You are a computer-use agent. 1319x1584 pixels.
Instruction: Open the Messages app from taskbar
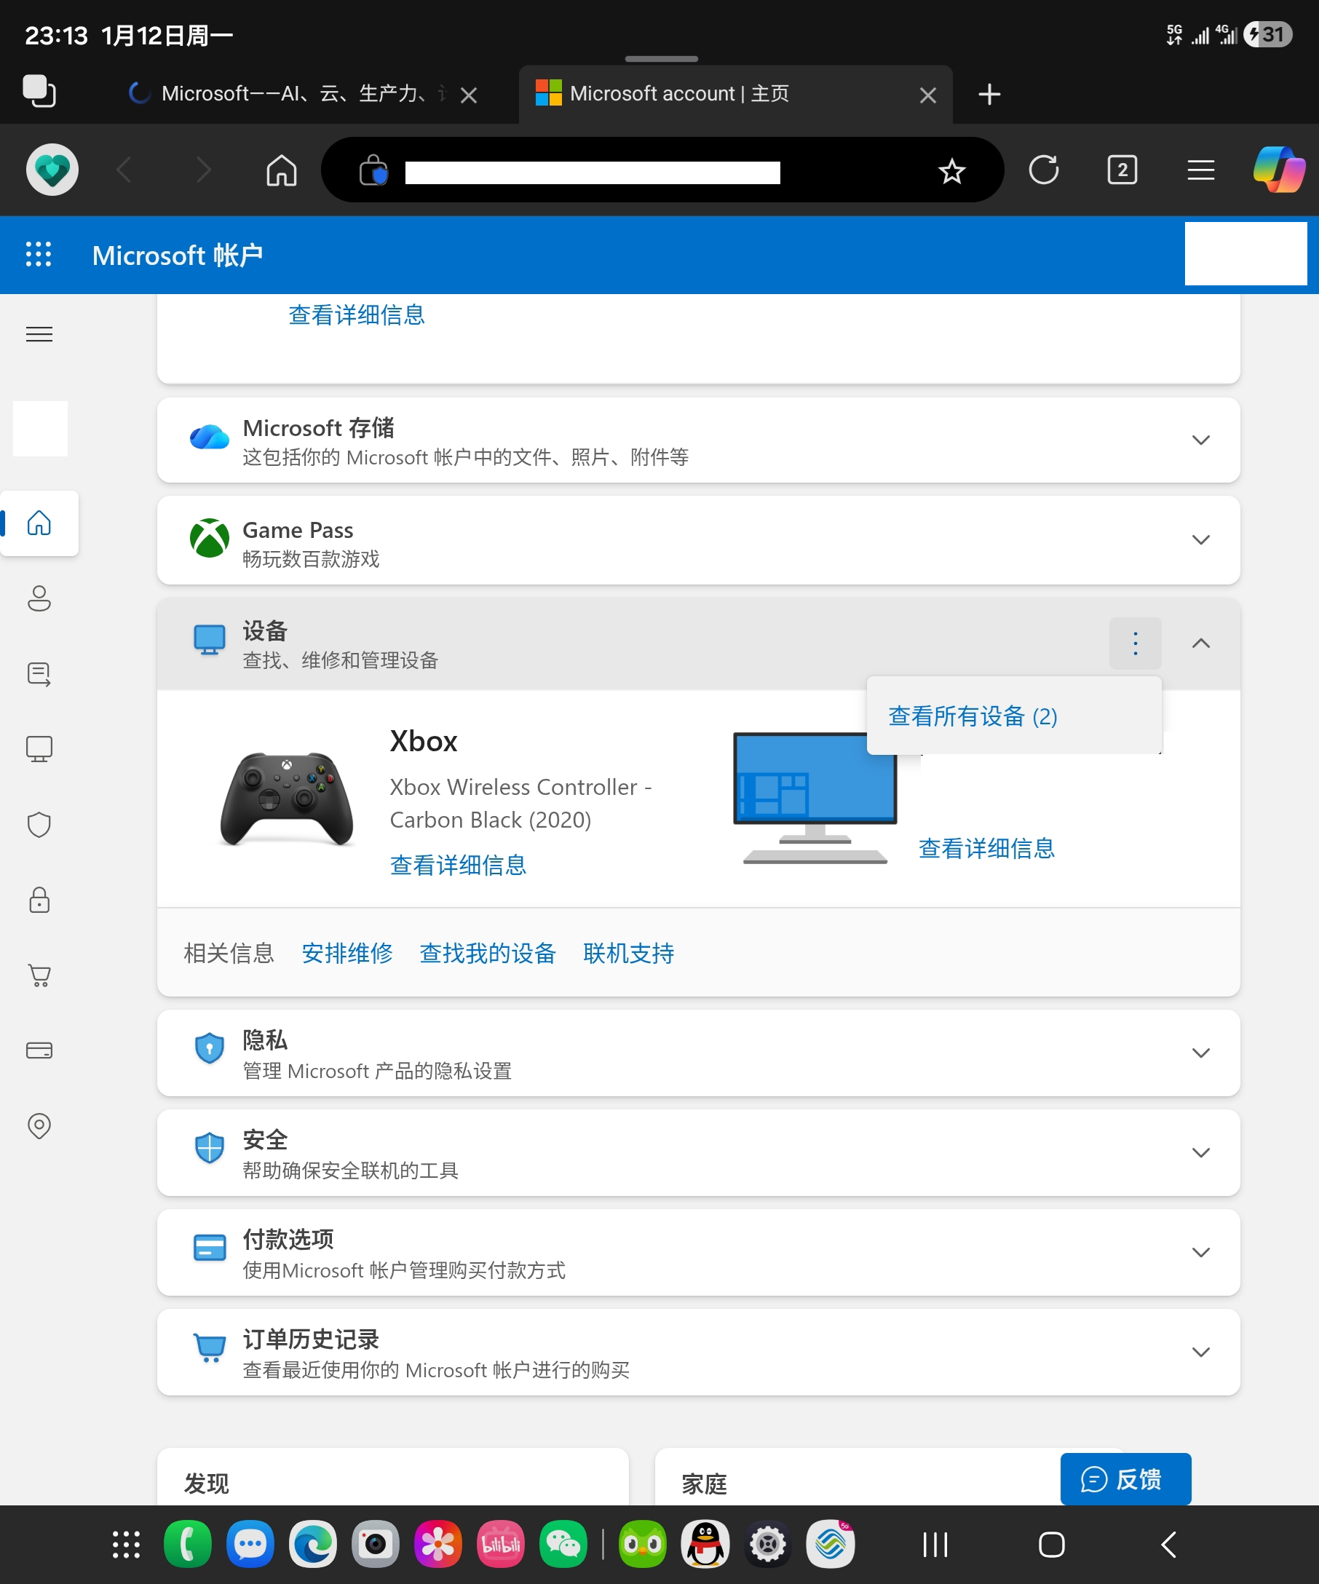point(250,1544)
